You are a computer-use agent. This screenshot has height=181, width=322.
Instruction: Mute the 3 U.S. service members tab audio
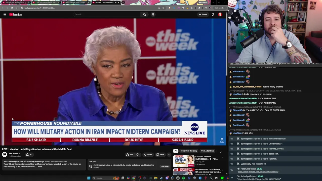(x=115, y=3)
